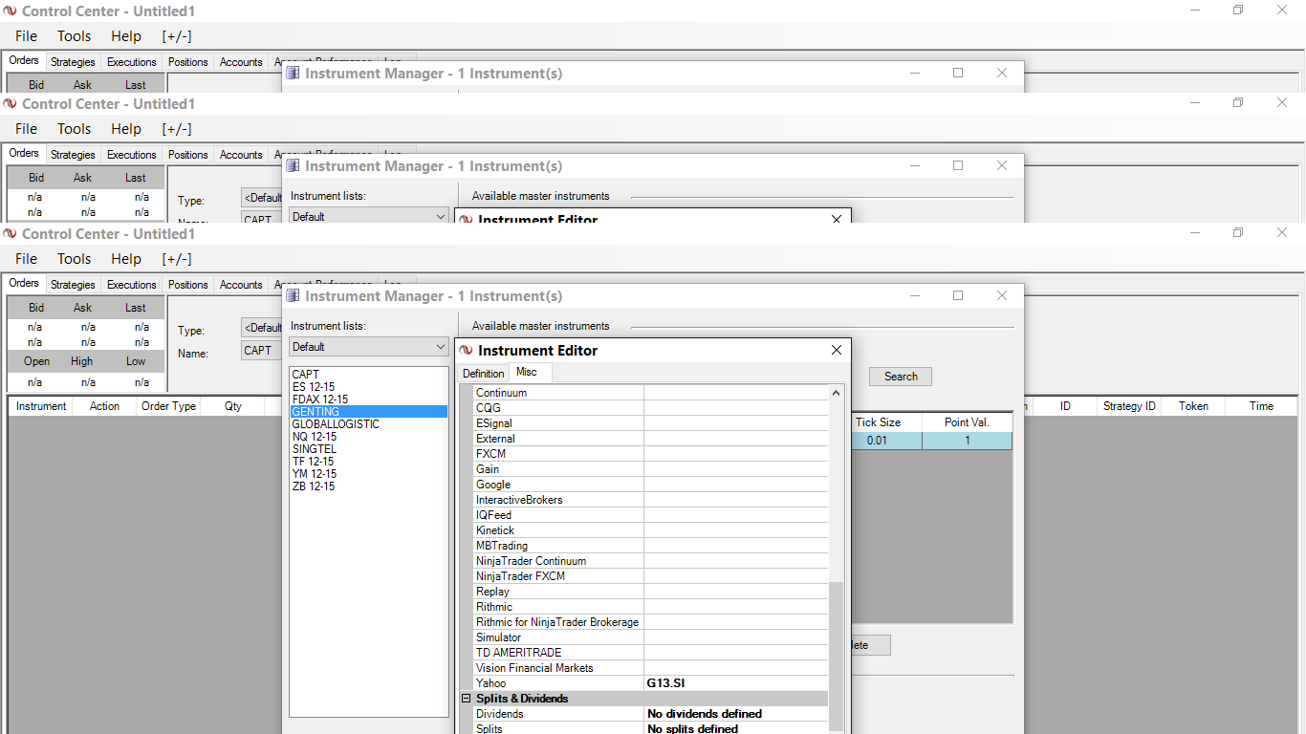
Task: Click the Search button in Instrument Manager
Action: pos(901,377)
